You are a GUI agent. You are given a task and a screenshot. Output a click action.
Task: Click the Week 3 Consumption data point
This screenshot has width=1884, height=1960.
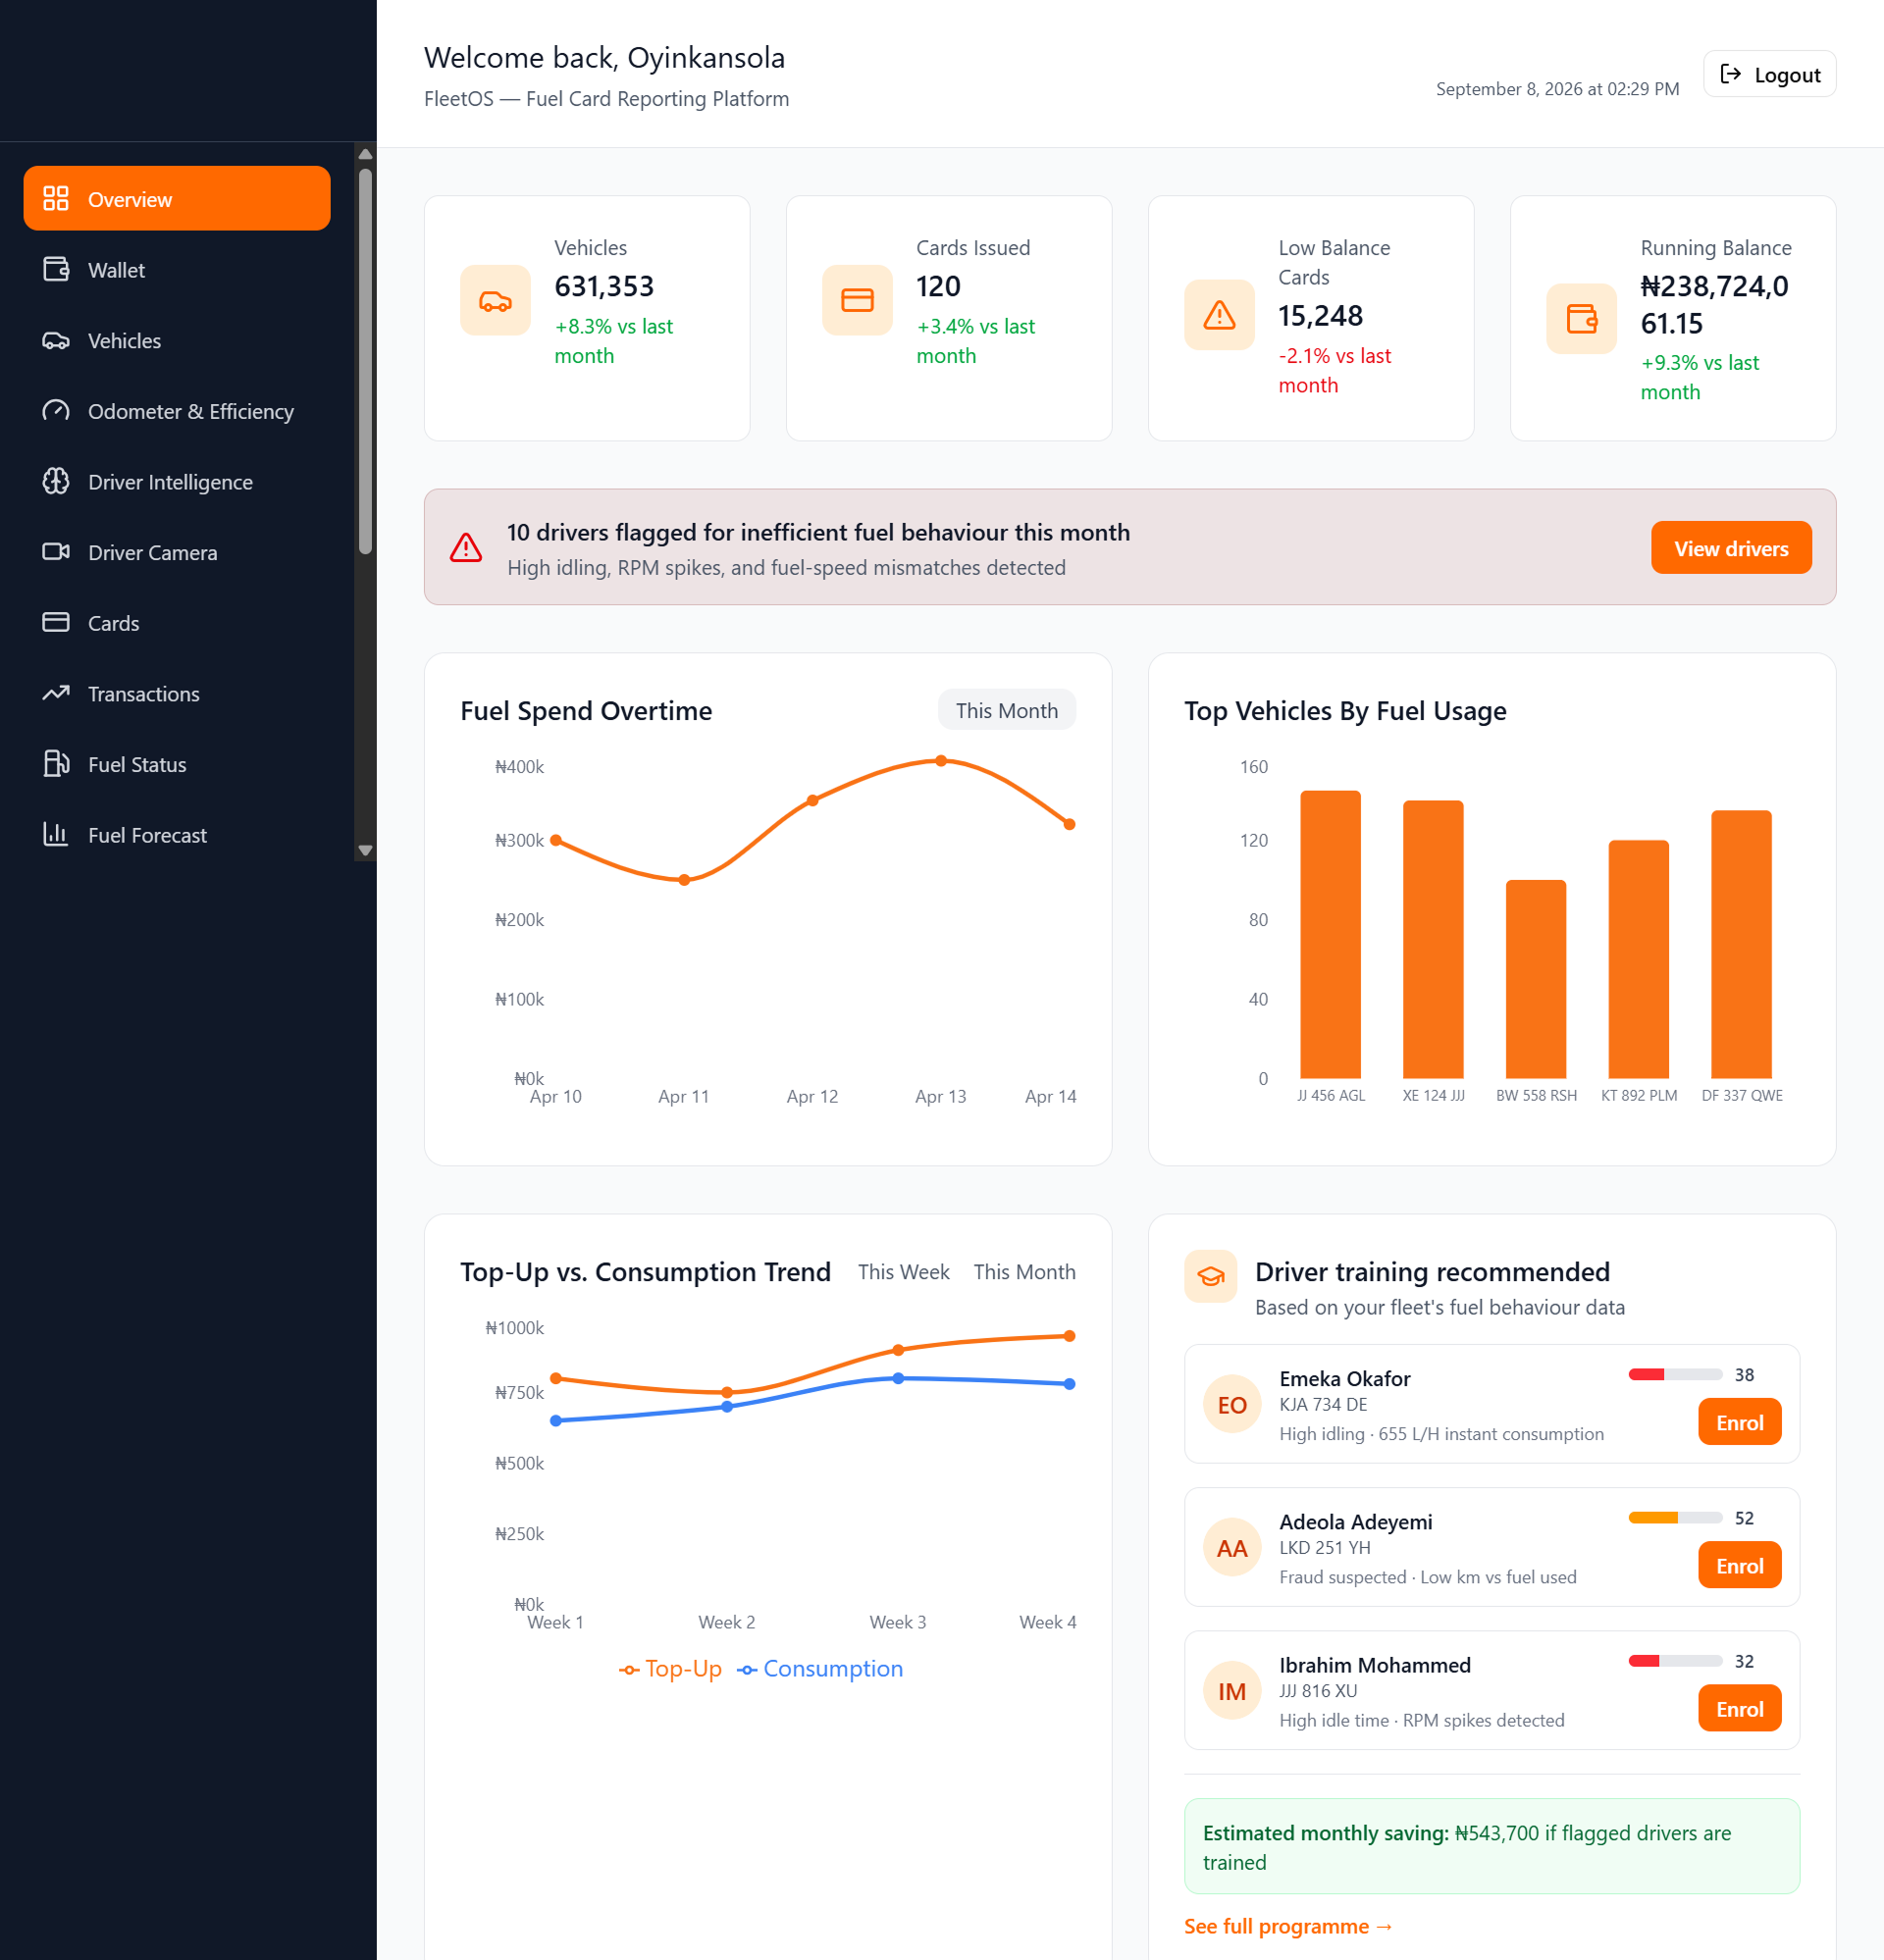click(x=899, y=1378)
